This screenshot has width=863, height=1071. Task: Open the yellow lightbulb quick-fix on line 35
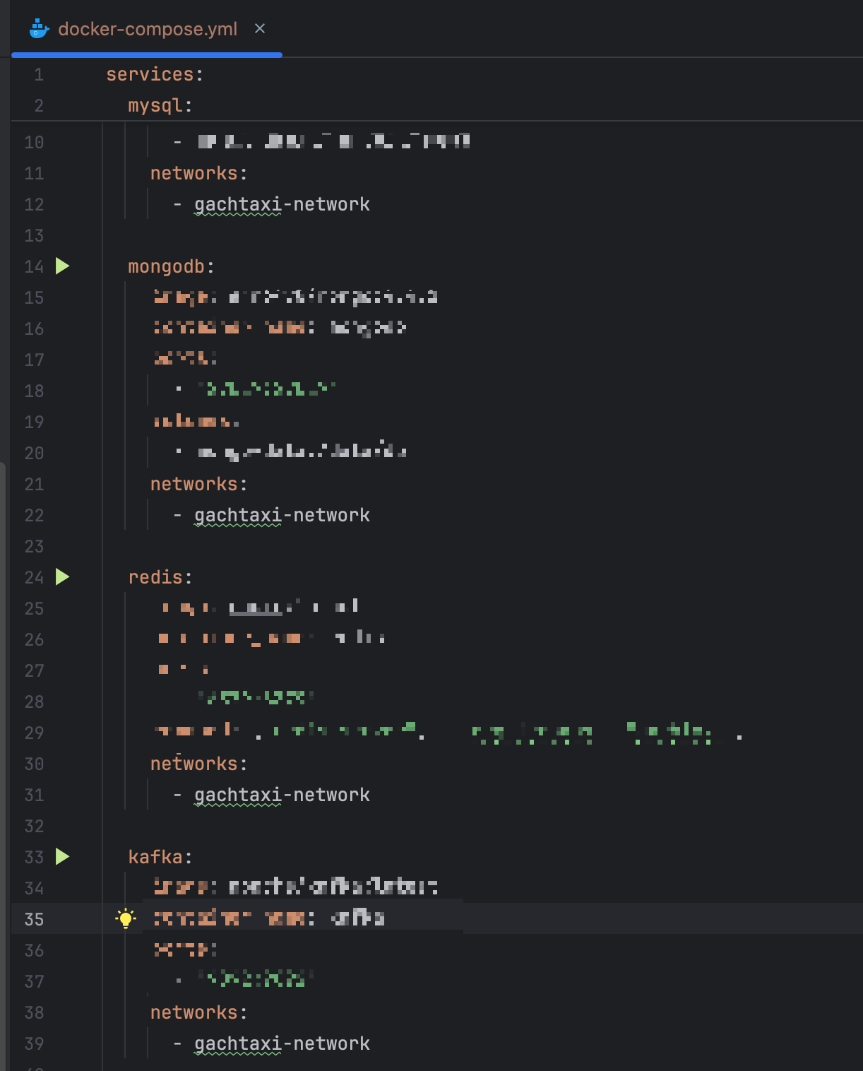click(x=126, y=918)
